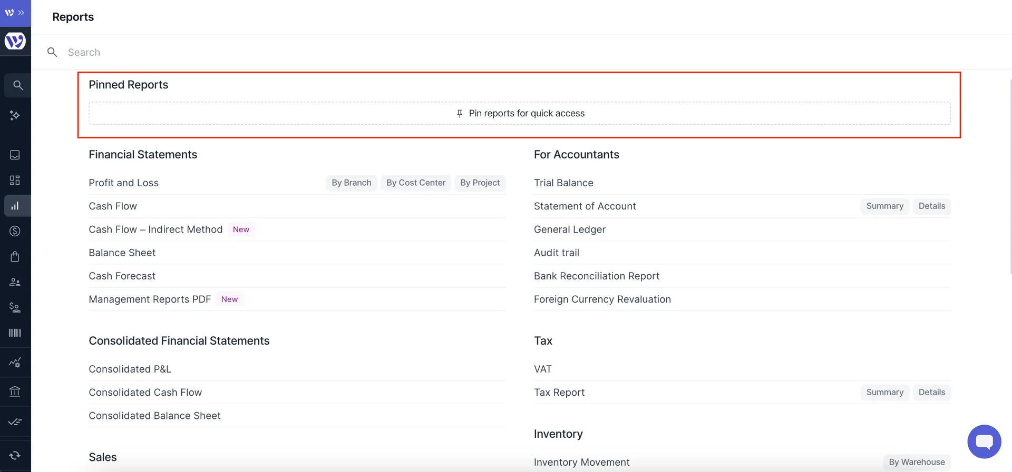Open Profit and Loss By Branch
The width and height of the screenshot is (1012, 472).
pyautogui.click(x=352, y=183)
